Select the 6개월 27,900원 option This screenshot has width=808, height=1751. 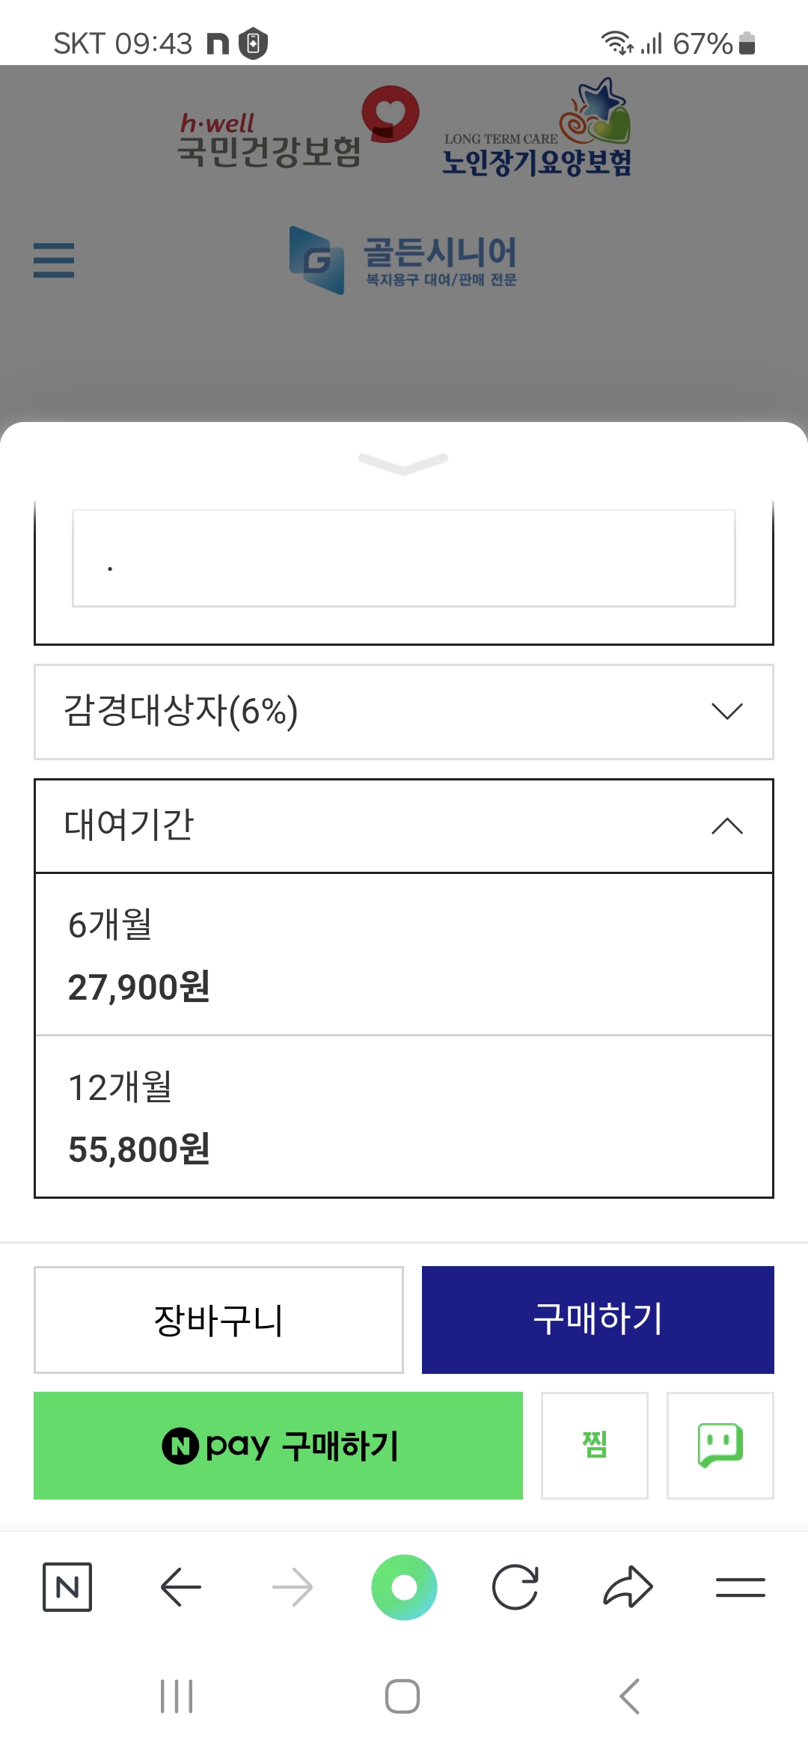[403, 955]
